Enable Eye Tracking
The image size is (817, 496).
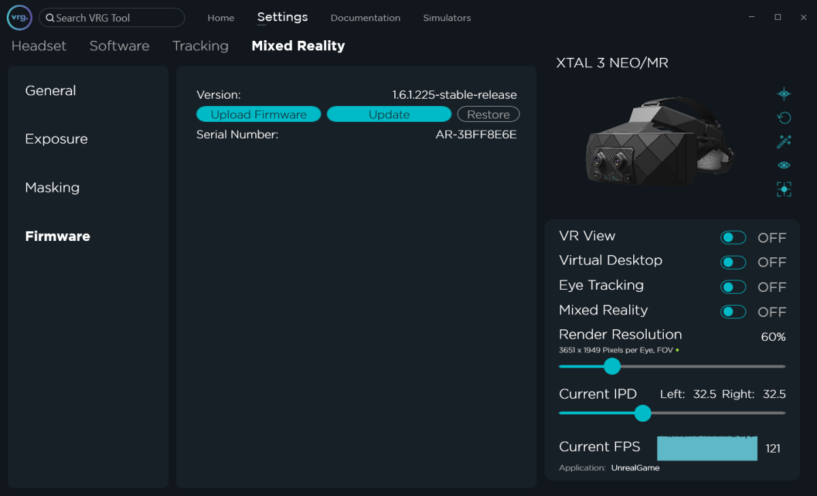point(733,286)
